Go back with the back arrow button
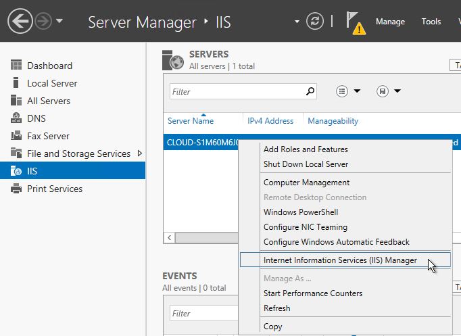461x336 pixels. 20,21
